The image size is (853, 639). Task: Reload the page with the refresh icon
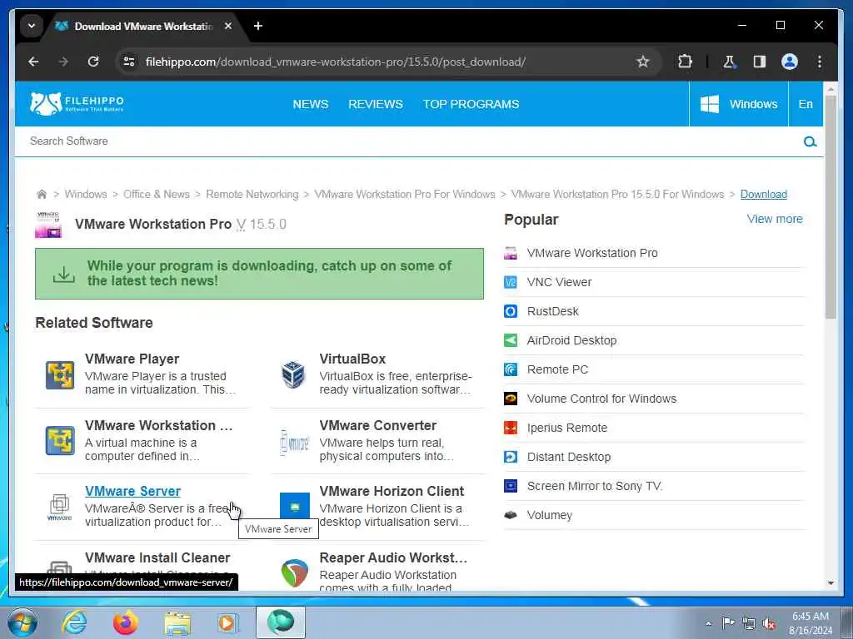93,62
